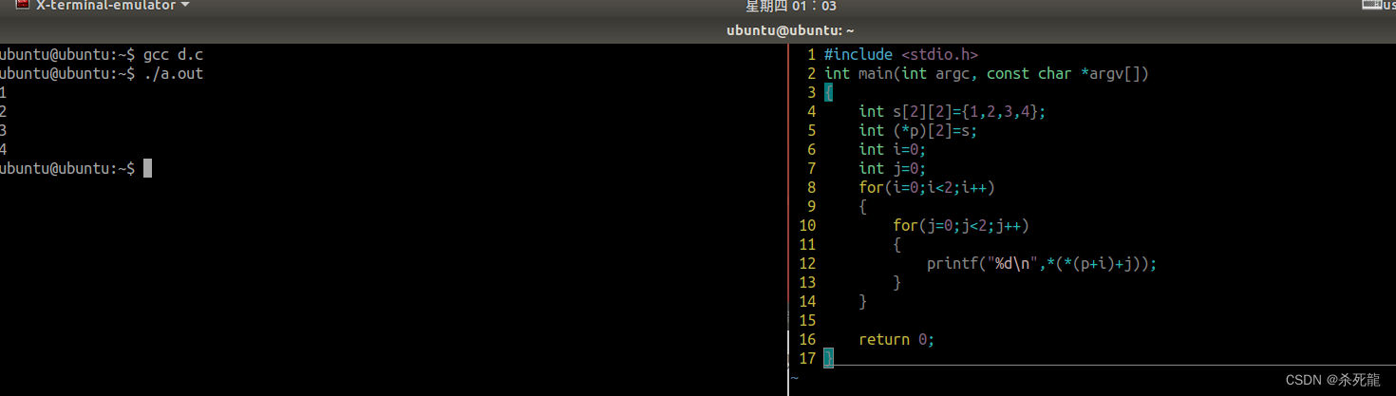The height and width of the screenshot is (396, 1396).
Task: Click output line '2' in the terminal
Action: (x=4, y=111)
